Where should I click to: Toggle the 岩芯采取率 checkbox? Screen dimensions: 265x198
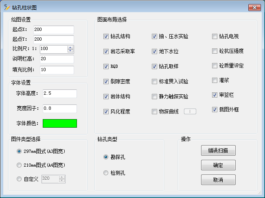tap(106, 52)
